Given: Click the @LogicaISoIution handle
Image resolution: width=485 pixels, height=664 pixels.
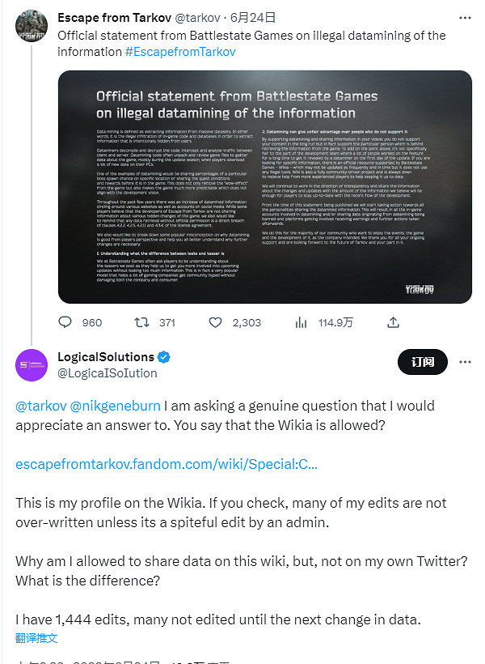Looking at the screenshot, I should [x=108, y=373].
